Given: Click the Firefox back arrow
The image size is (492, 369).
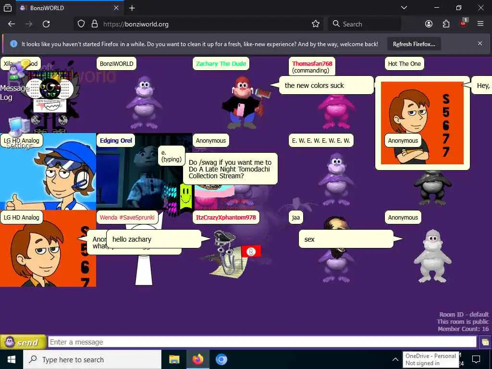Looking at the screenshot, I should (x=12, y=24).
